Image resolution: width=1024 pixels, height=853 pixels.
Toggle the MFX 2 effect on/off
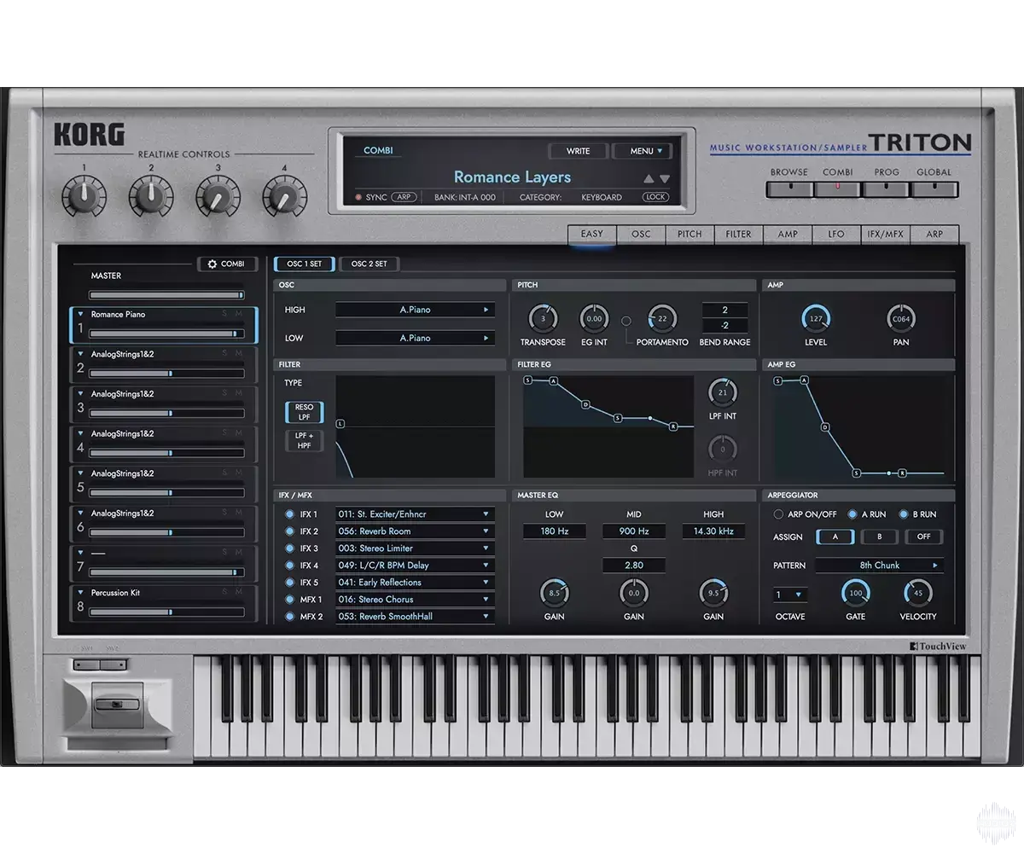point(289,617)
